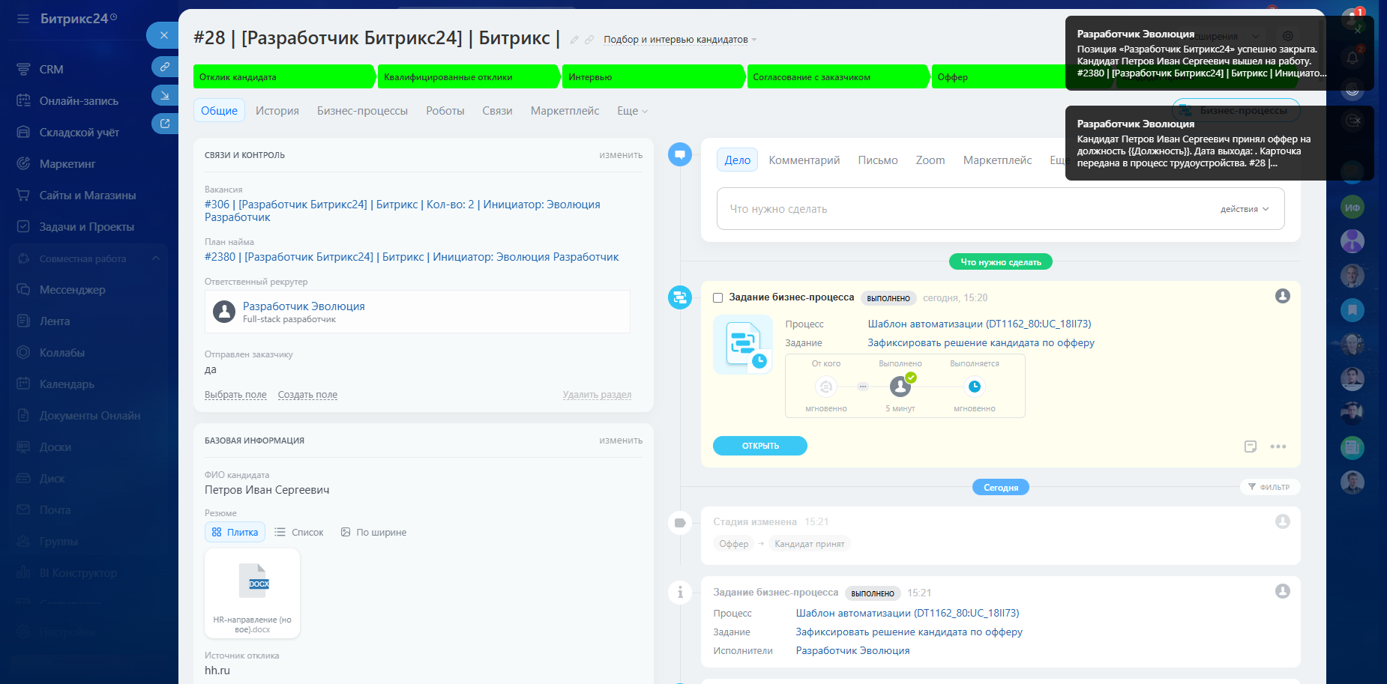Copy the card link with the chain button
Image resolution: width=1387 pixels, height=684 pixels.
[x=164, y=67]
